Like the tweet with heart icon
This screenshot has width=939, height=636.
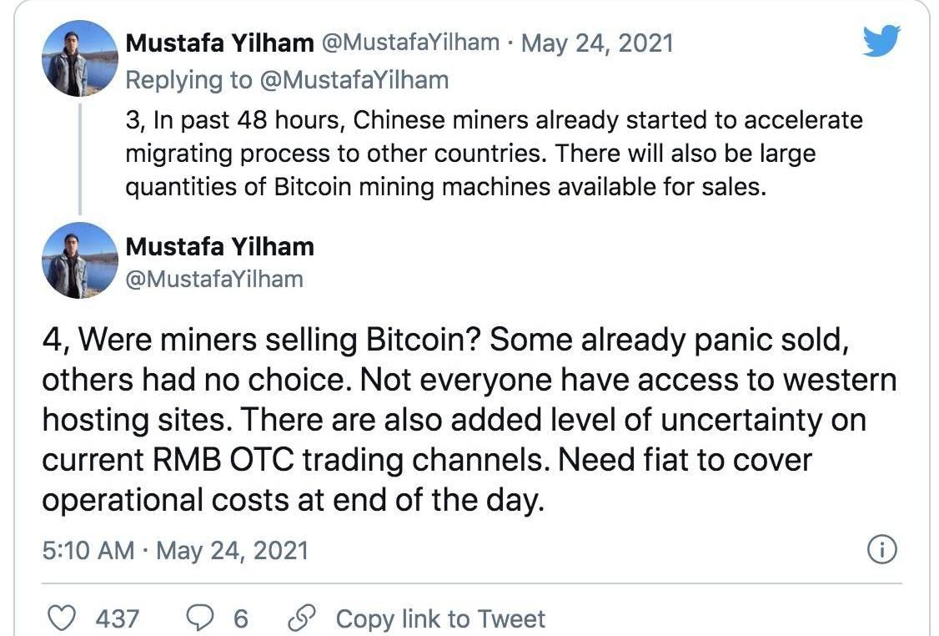tap(61, 618)
